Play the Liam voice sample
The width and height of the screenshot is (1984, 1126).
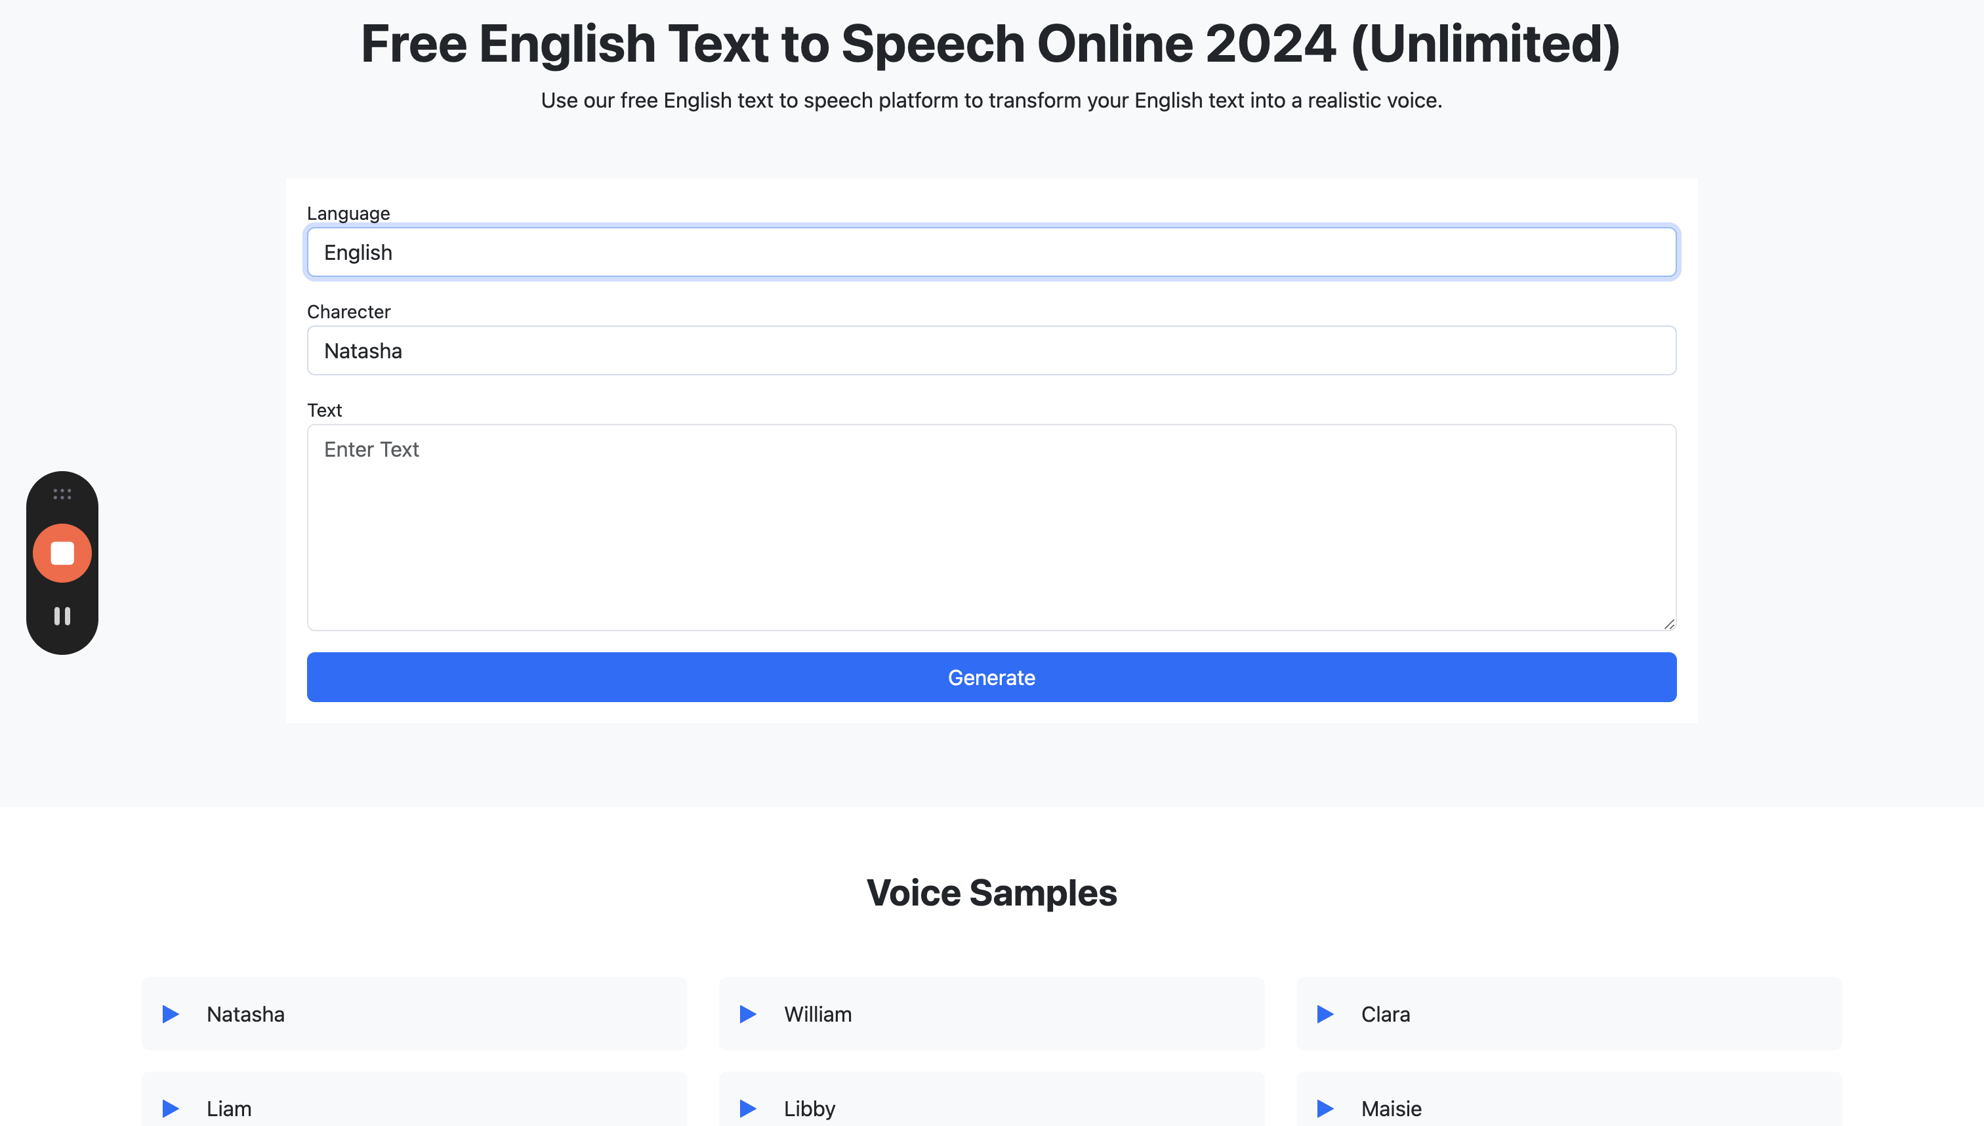coord(171,1108)
